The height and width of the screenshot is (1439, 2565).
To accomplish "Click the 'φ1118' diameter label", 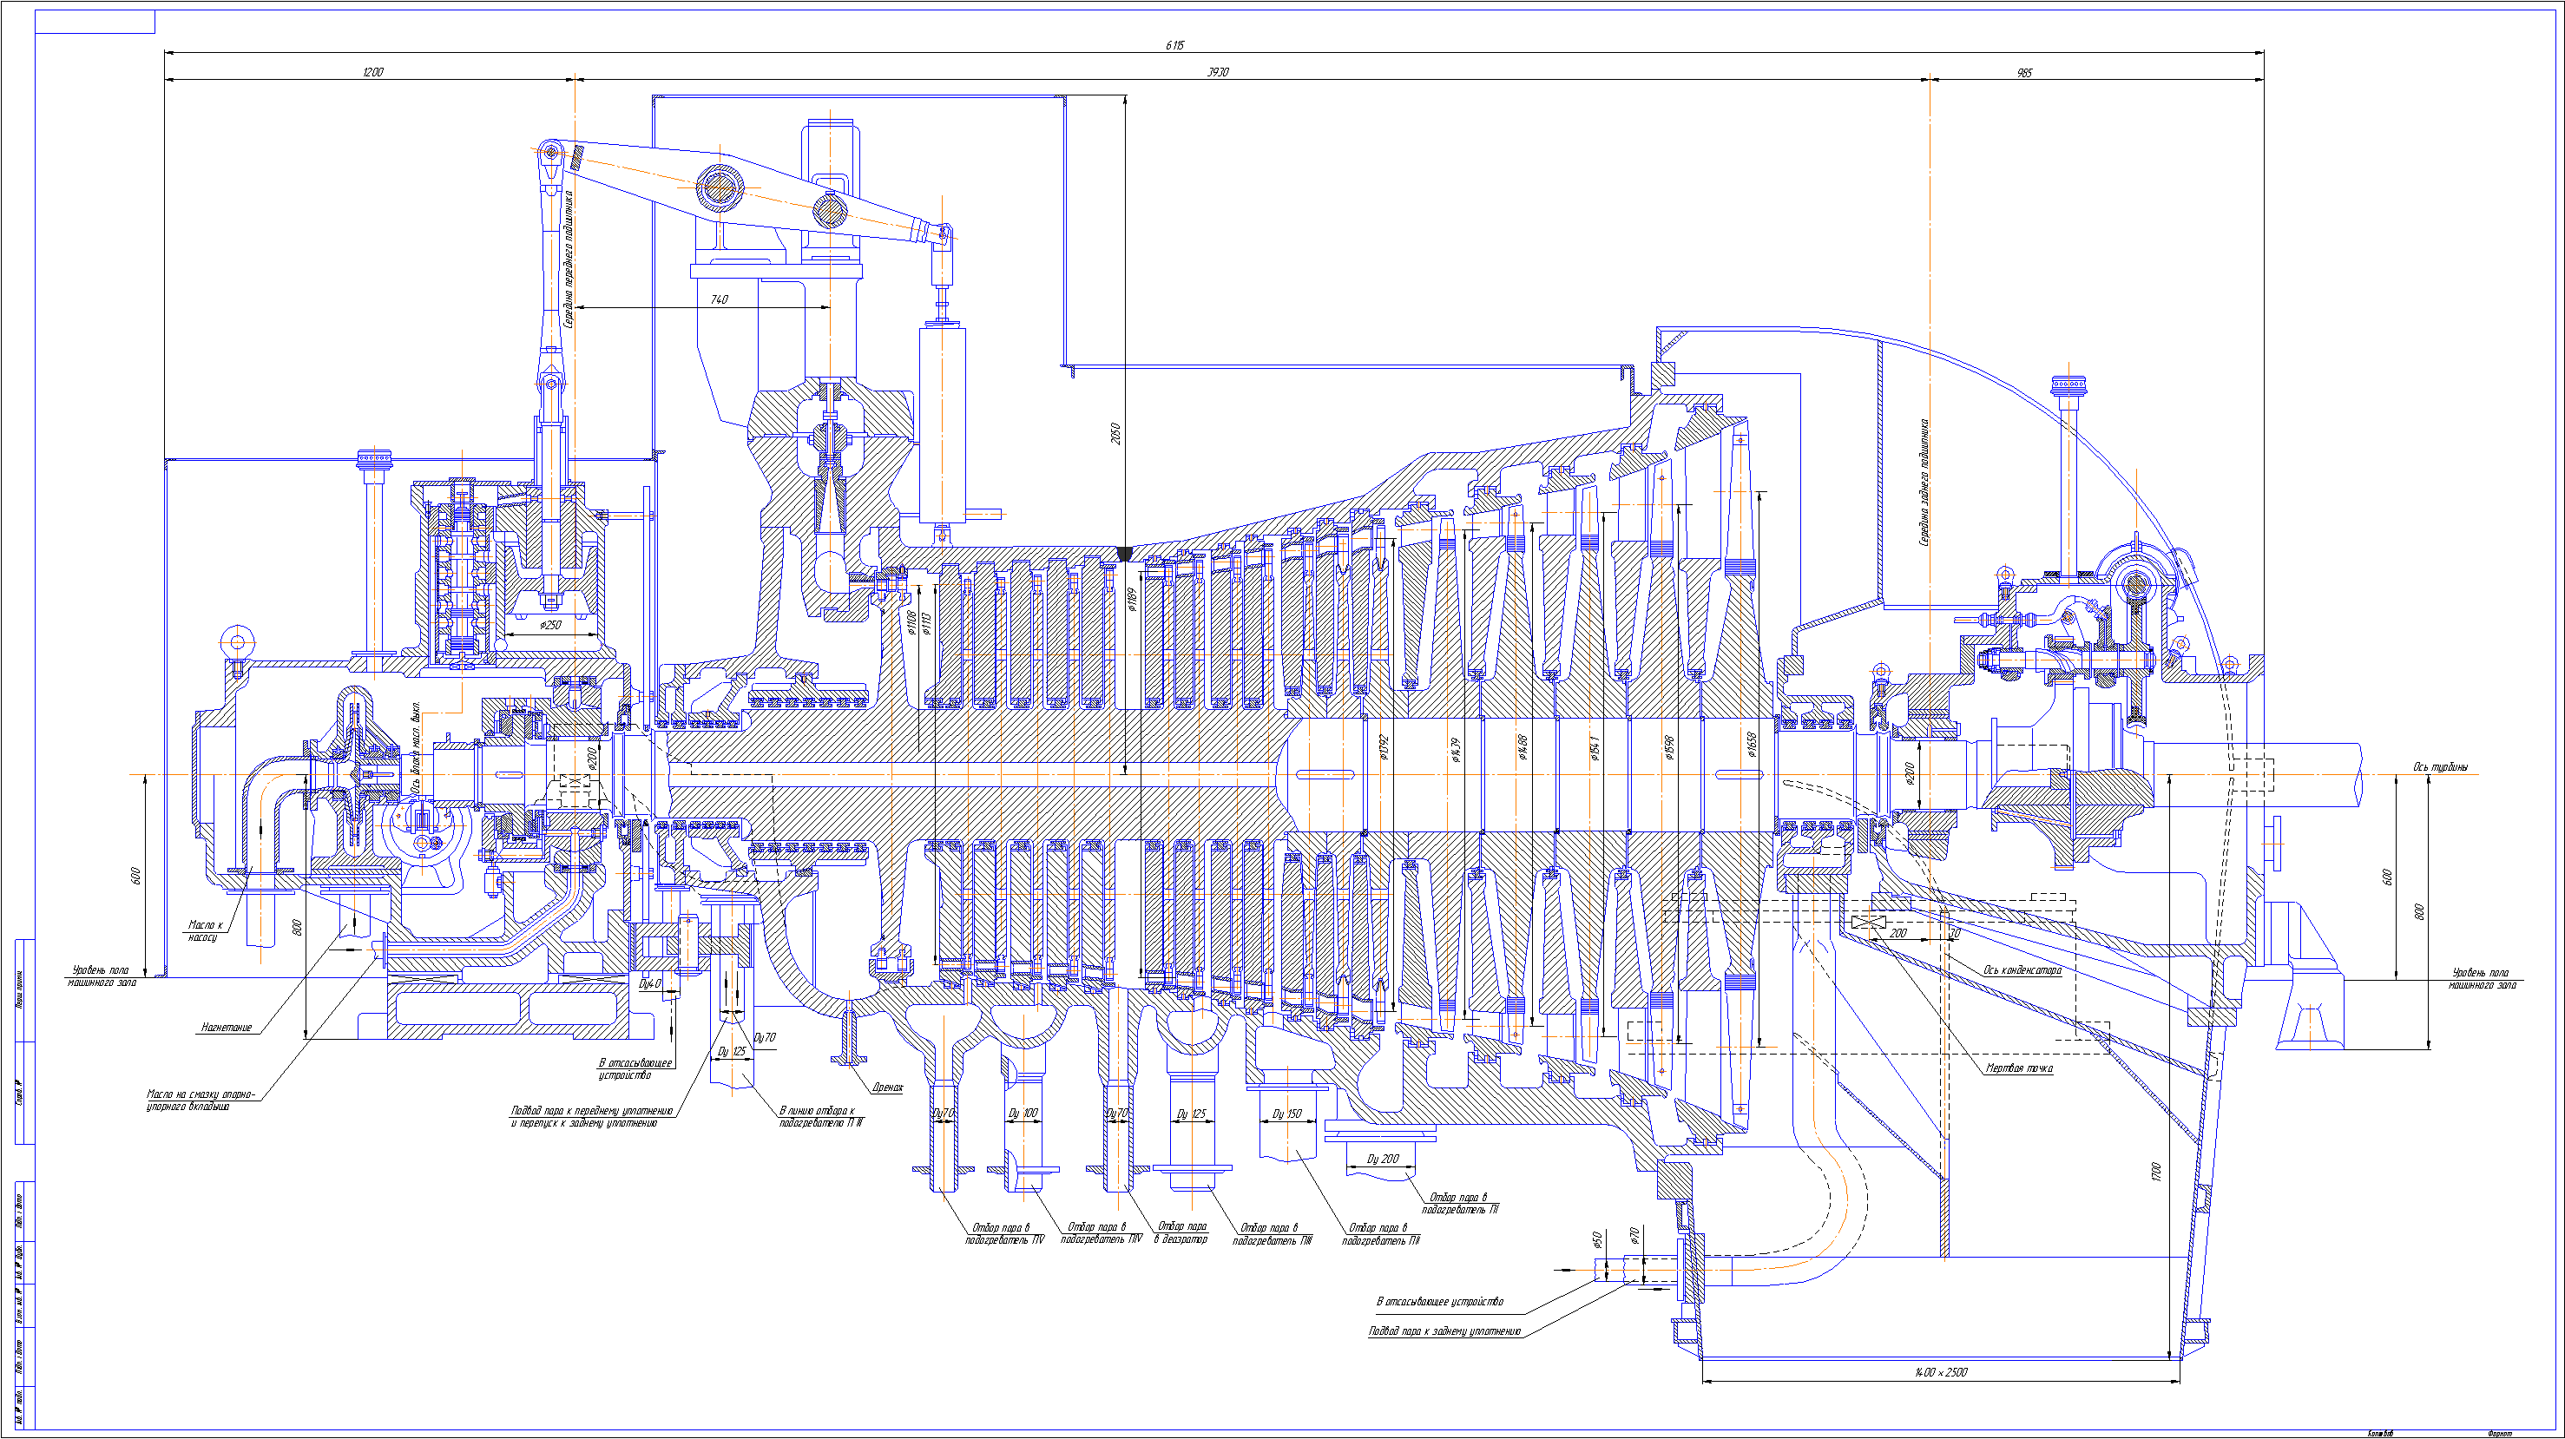I will coord(925,622).
